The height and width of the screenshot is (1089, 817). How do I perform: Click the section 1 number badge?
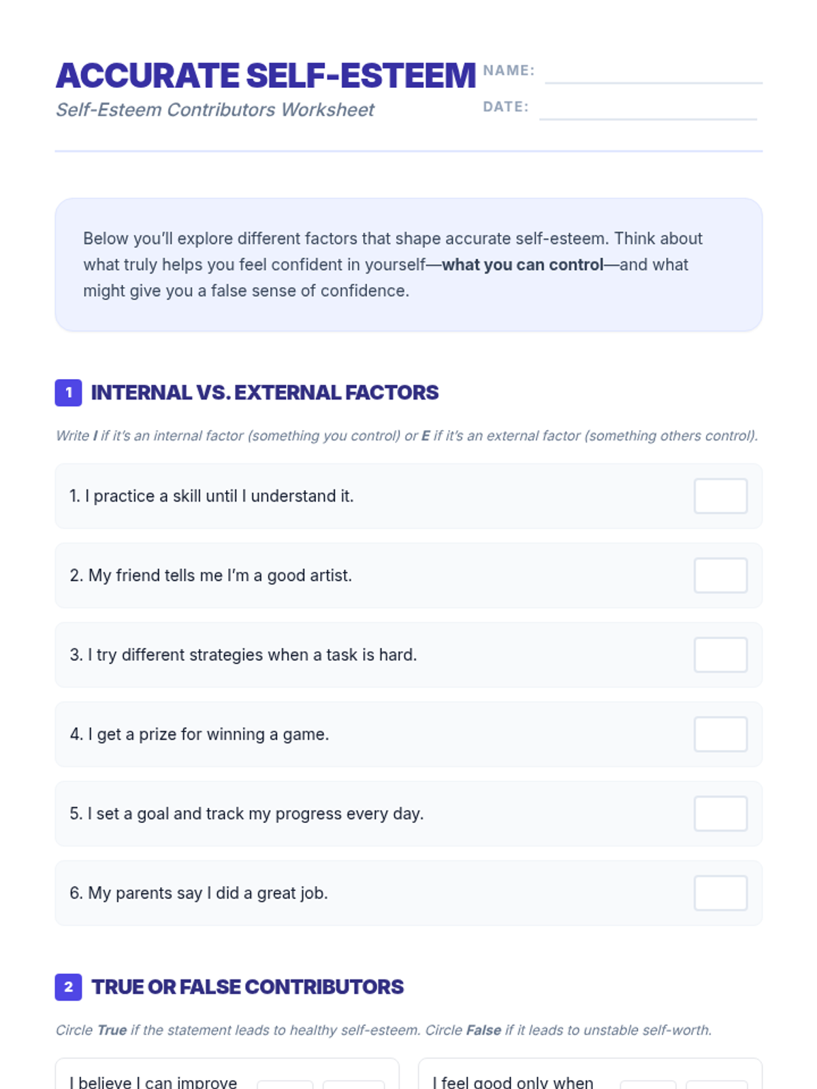pos(68,393)
